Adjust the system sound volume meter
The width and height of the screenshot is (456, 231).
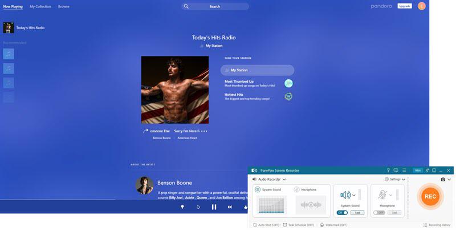[360, 194]
